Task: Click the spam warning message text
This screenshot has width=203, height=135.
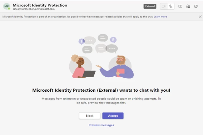Action: 101,101
